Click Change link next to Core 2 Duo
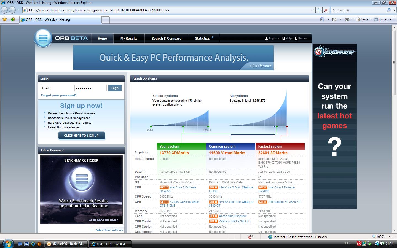This screenshot has width=397, height=248. [248, 187]
